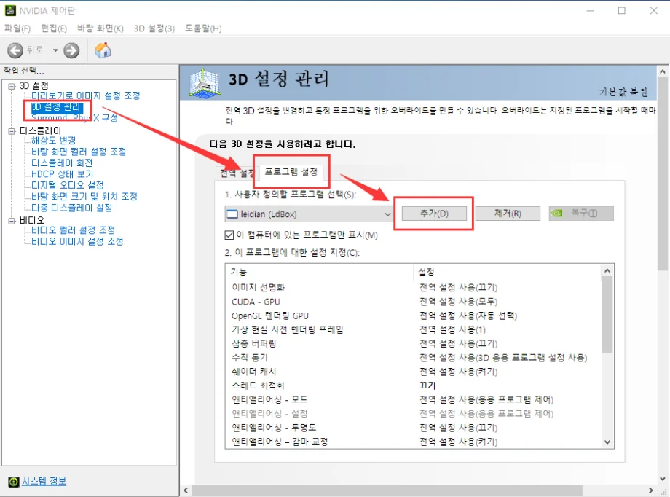Open 다중 디스플레이 설정 page
670x497 pixels.
[72, 208]
